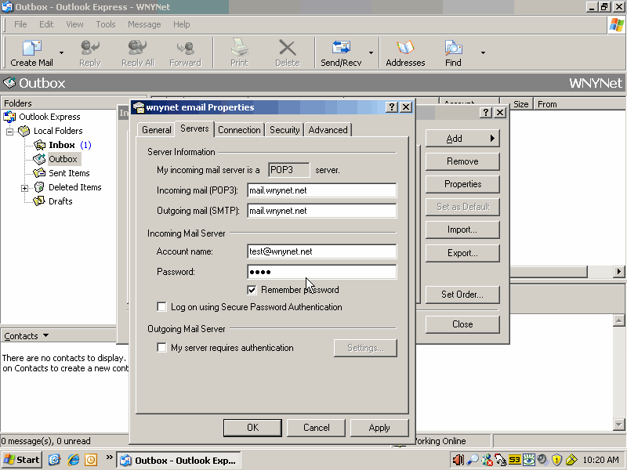
Task: Select Local Folders in the tree
Action: tap(58, 131)
